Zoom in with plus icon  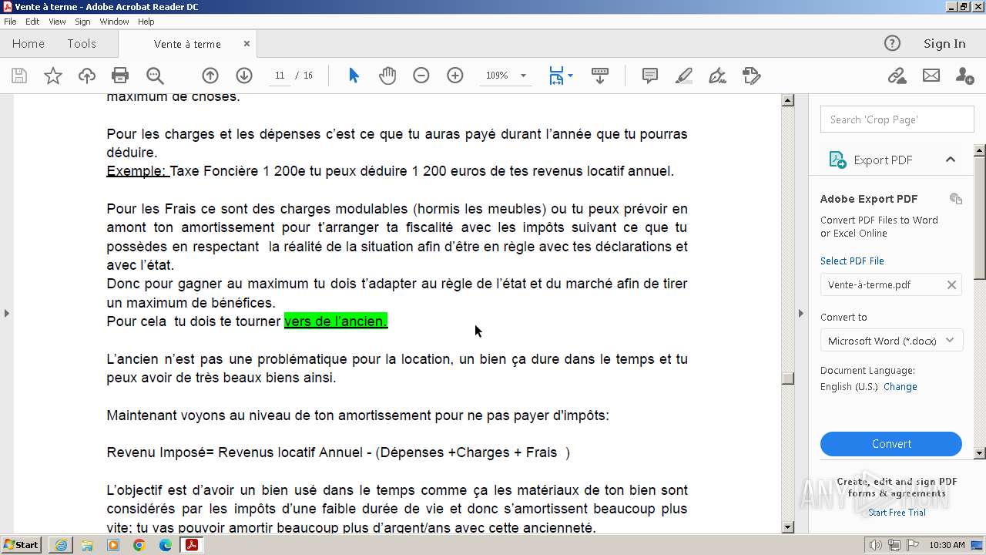coord(455,76)
